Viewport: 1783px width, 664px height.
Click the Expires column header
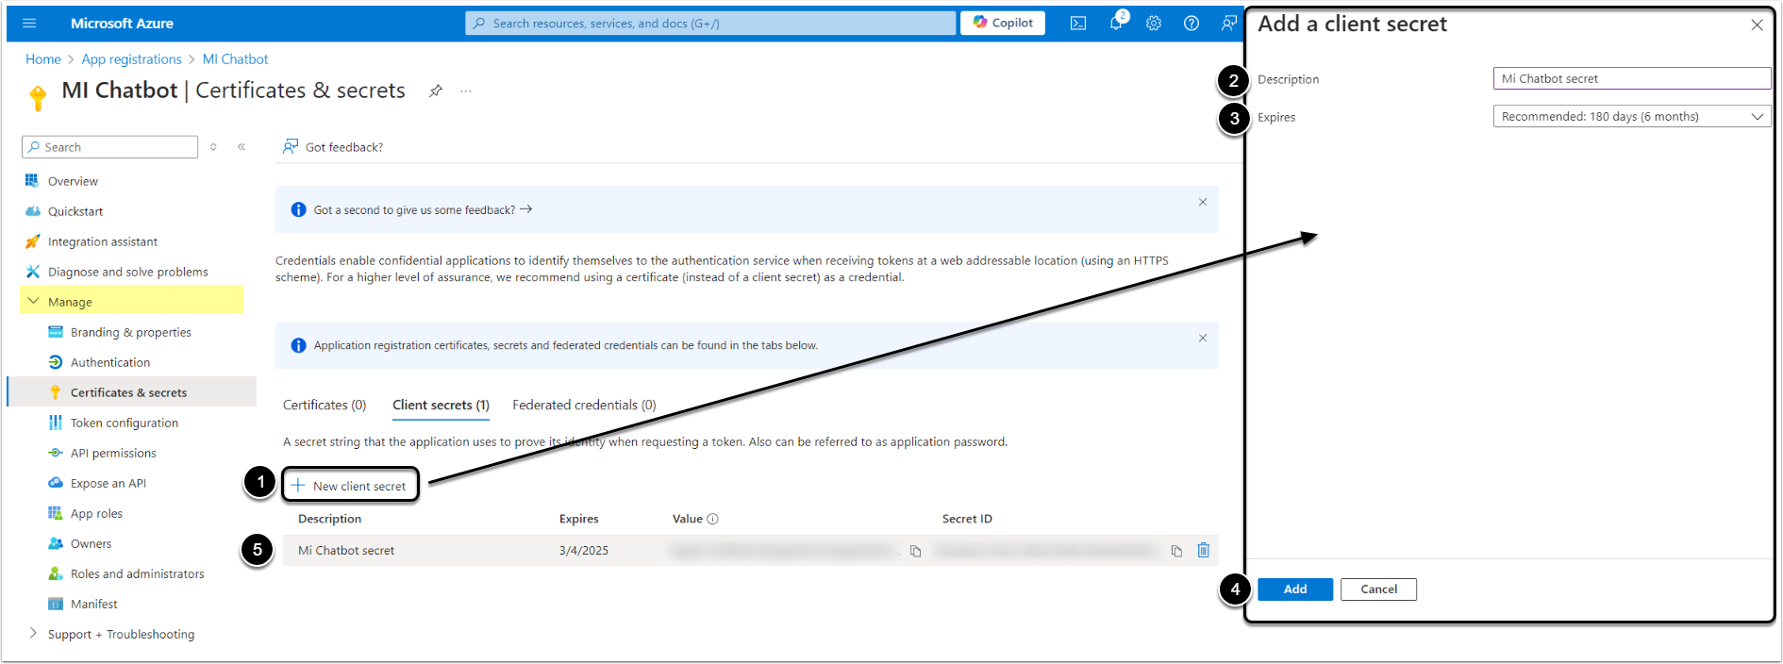coord(578,519)
